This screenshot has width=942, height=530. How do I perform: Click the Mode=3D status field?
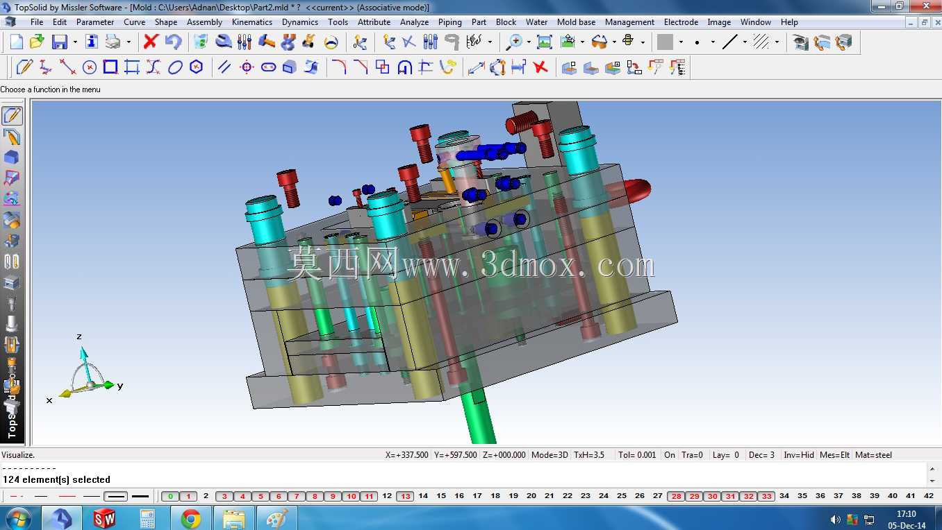549,455
